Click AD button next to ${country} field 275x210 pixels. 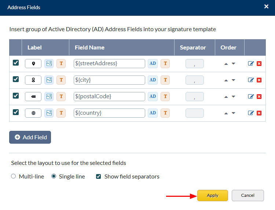153,113
